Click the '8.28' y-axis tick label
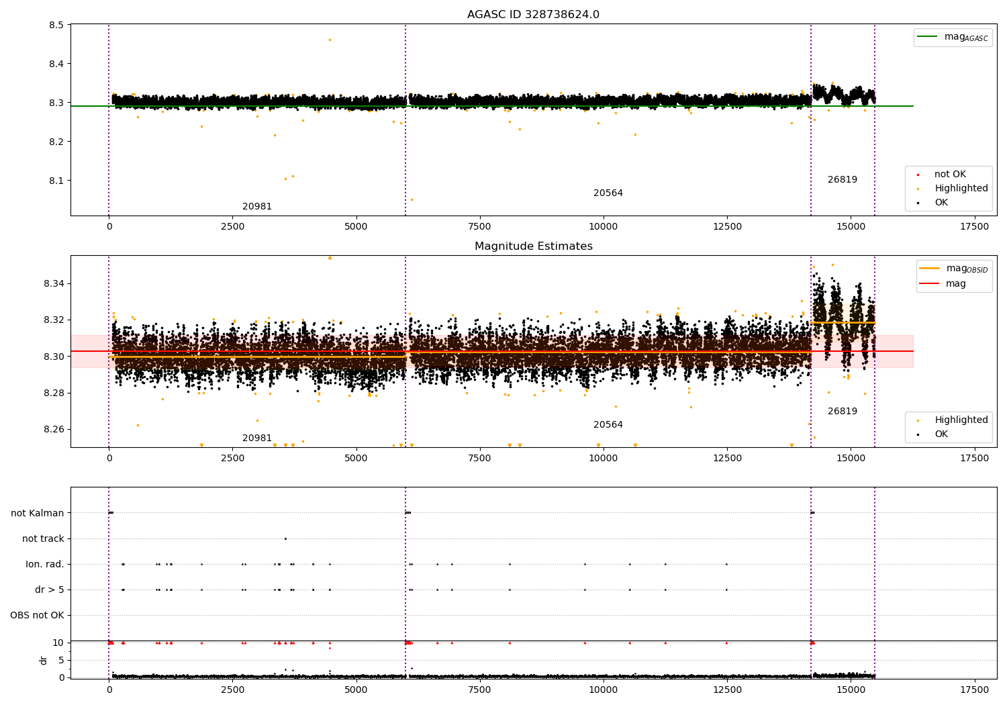 54,393
